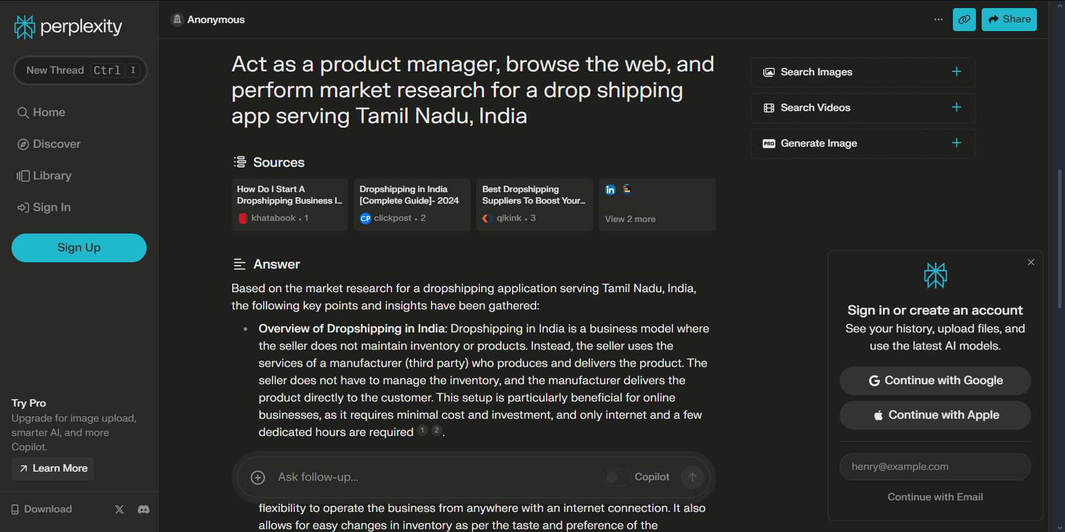Go to Home in the sidebar

point(41,112)
